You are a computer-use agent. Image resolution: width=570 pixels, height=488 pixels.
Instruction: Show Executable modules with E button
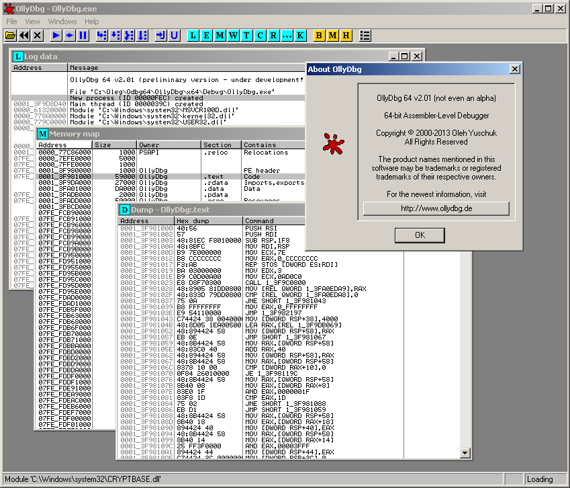(206, 35)
